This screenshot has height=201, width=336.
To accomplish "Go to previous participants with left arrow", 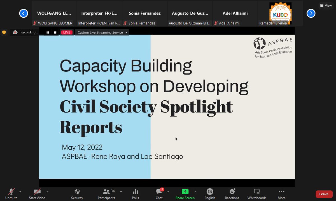I will [24, 13].
